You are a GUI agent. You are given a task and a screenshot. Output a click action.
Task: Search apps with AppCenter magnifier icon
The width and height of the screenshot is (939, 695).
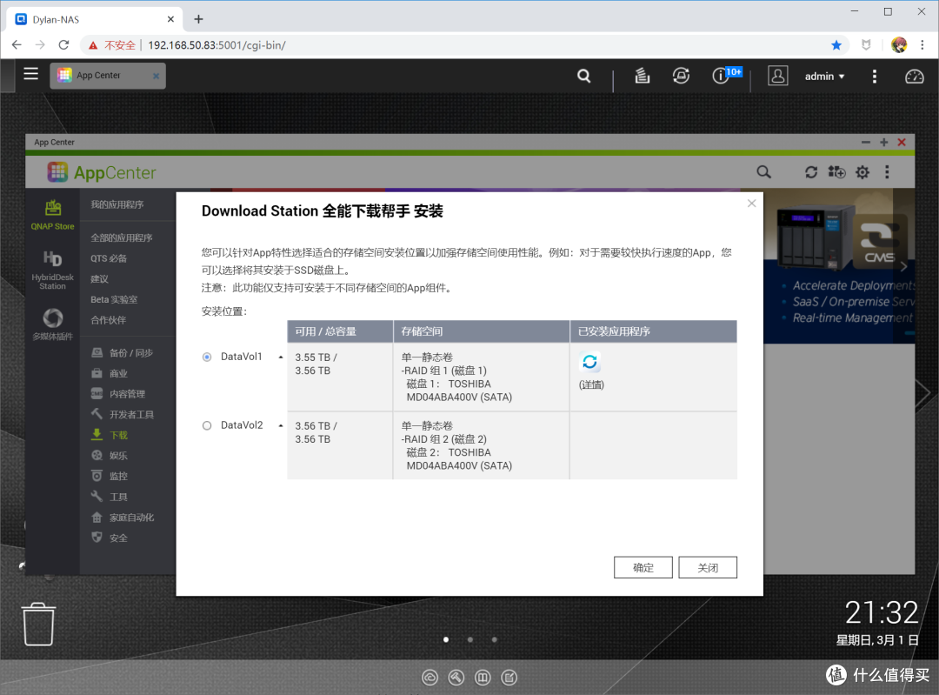[763, 172]
